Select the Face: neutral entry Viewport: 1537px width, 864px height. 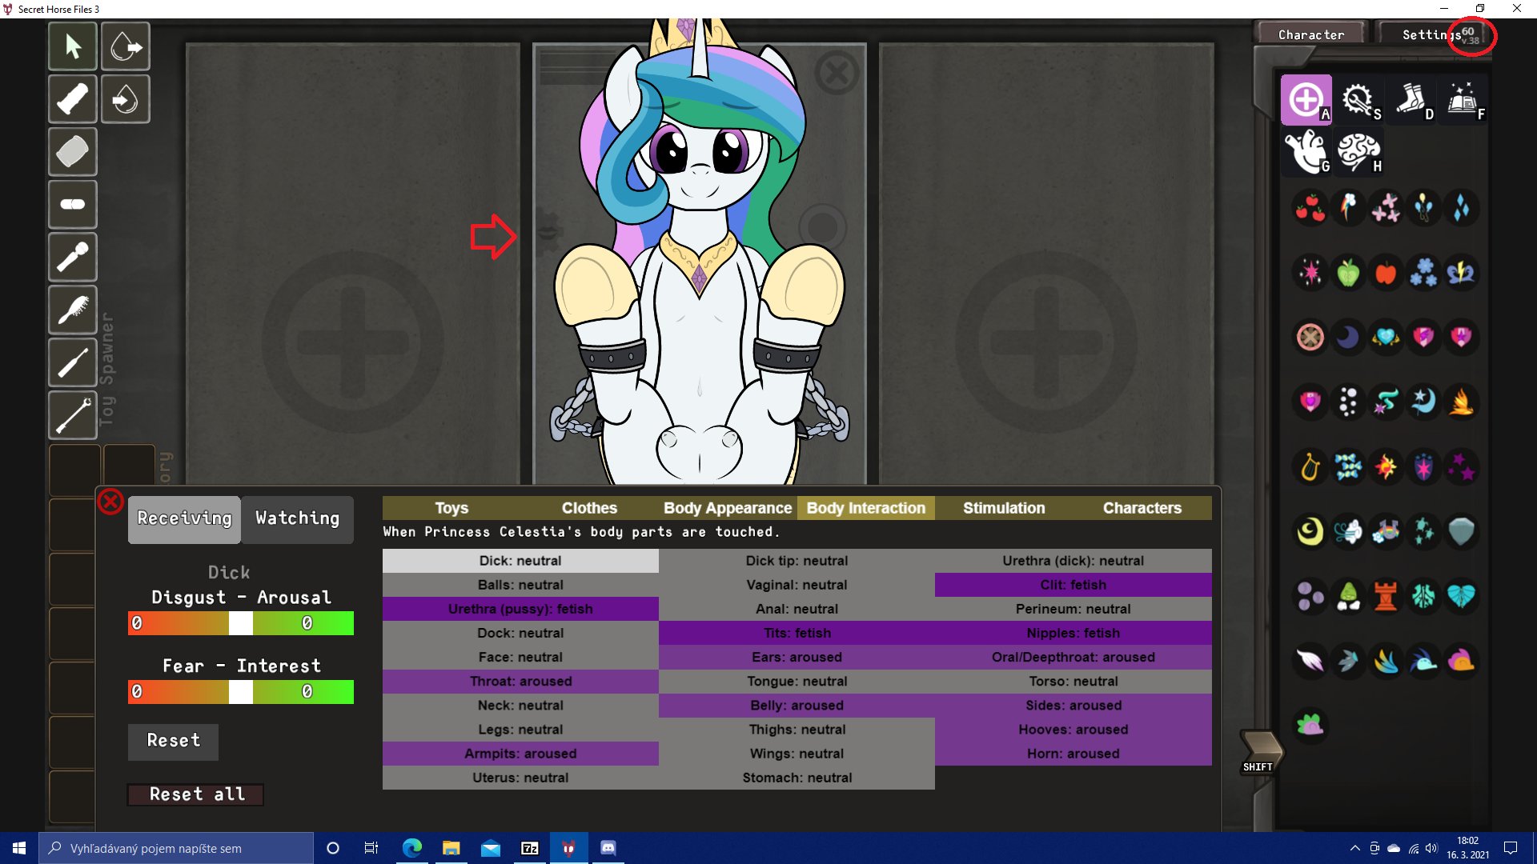[520, 658]
